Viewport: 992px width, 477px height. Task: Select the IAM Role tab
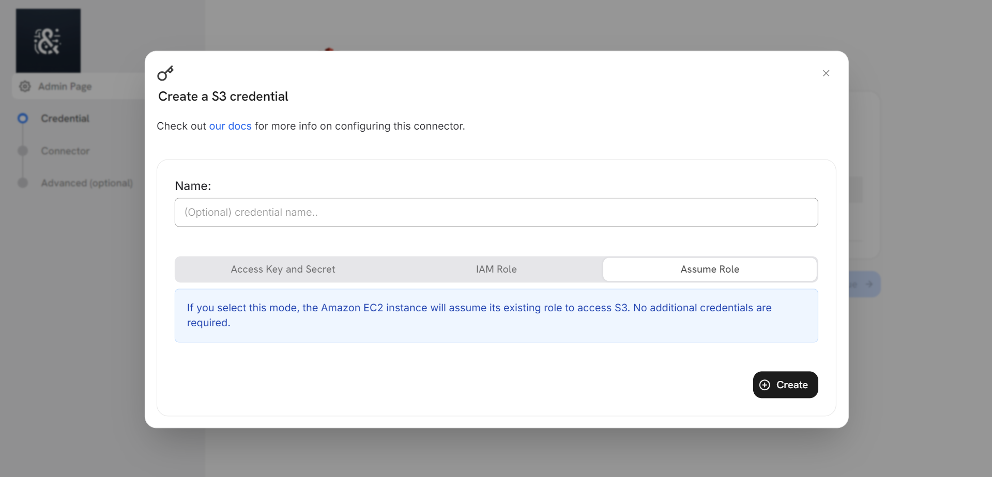[x=496, y=269]
